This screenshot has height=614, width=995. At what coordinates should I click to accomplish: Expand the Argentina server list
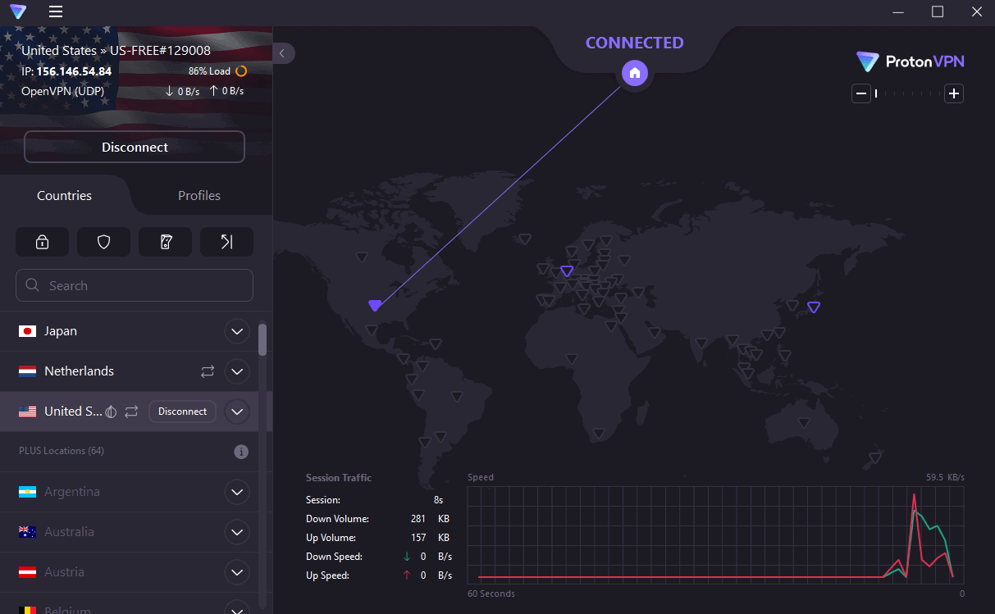236,492
